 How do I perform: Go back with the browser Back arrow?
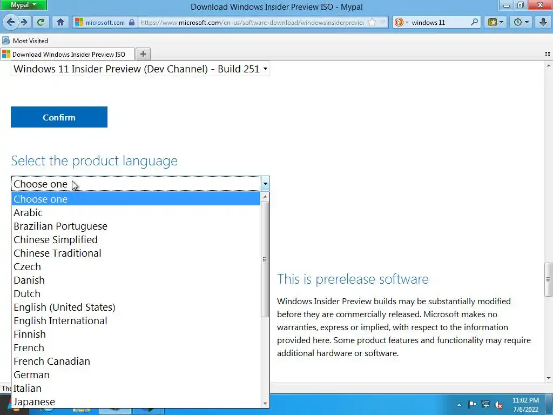pos(11,22)
